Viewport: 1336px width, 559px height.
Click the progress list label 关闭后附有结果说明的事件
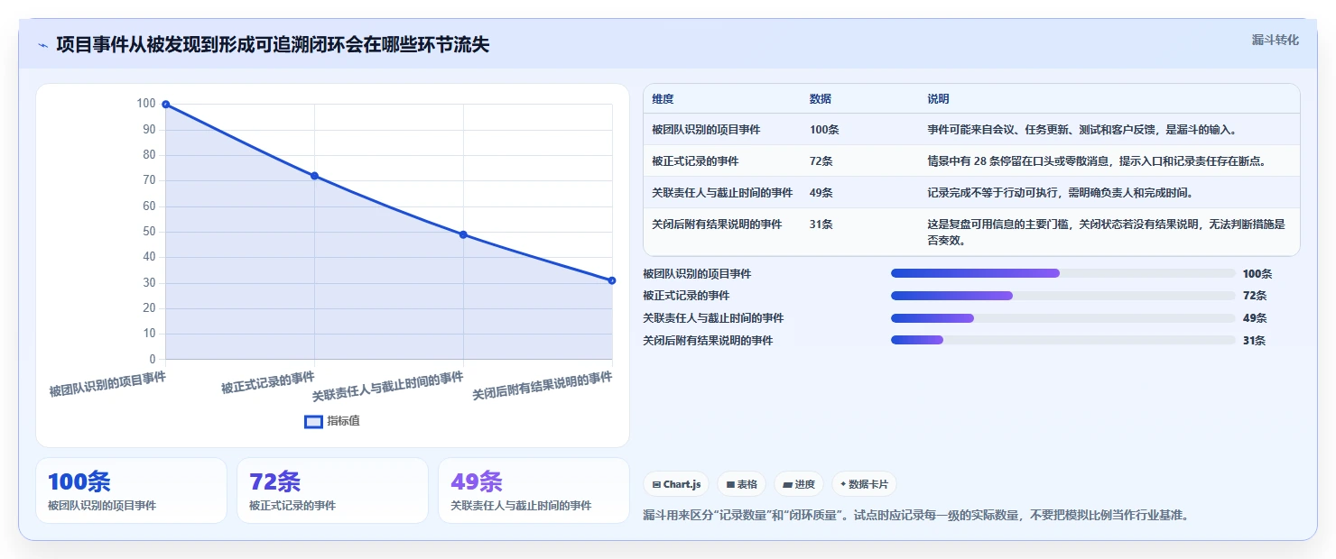tap(708, 341)
